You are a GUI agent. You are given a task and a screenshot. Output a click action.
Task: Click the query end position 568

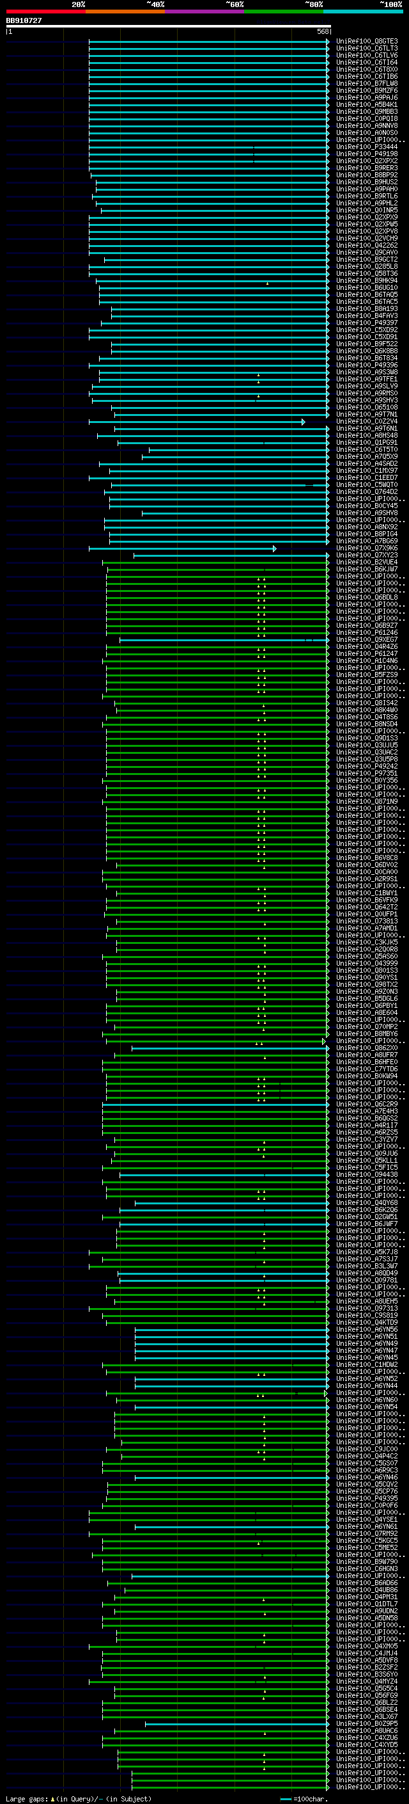click(x=322, y=31)
